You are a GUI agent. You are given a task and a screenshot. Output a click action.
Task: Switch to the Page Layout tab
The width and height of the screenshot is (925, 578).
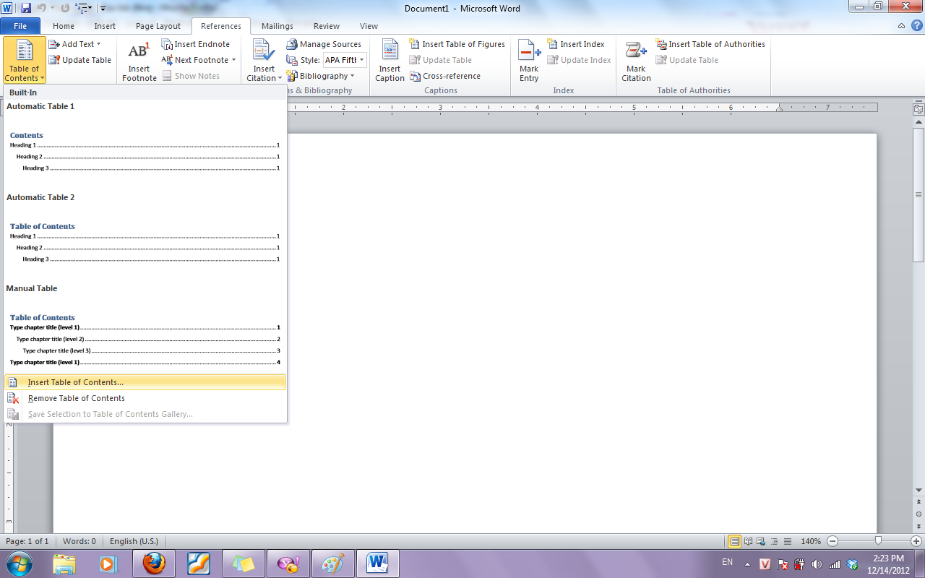click(158, 26)
